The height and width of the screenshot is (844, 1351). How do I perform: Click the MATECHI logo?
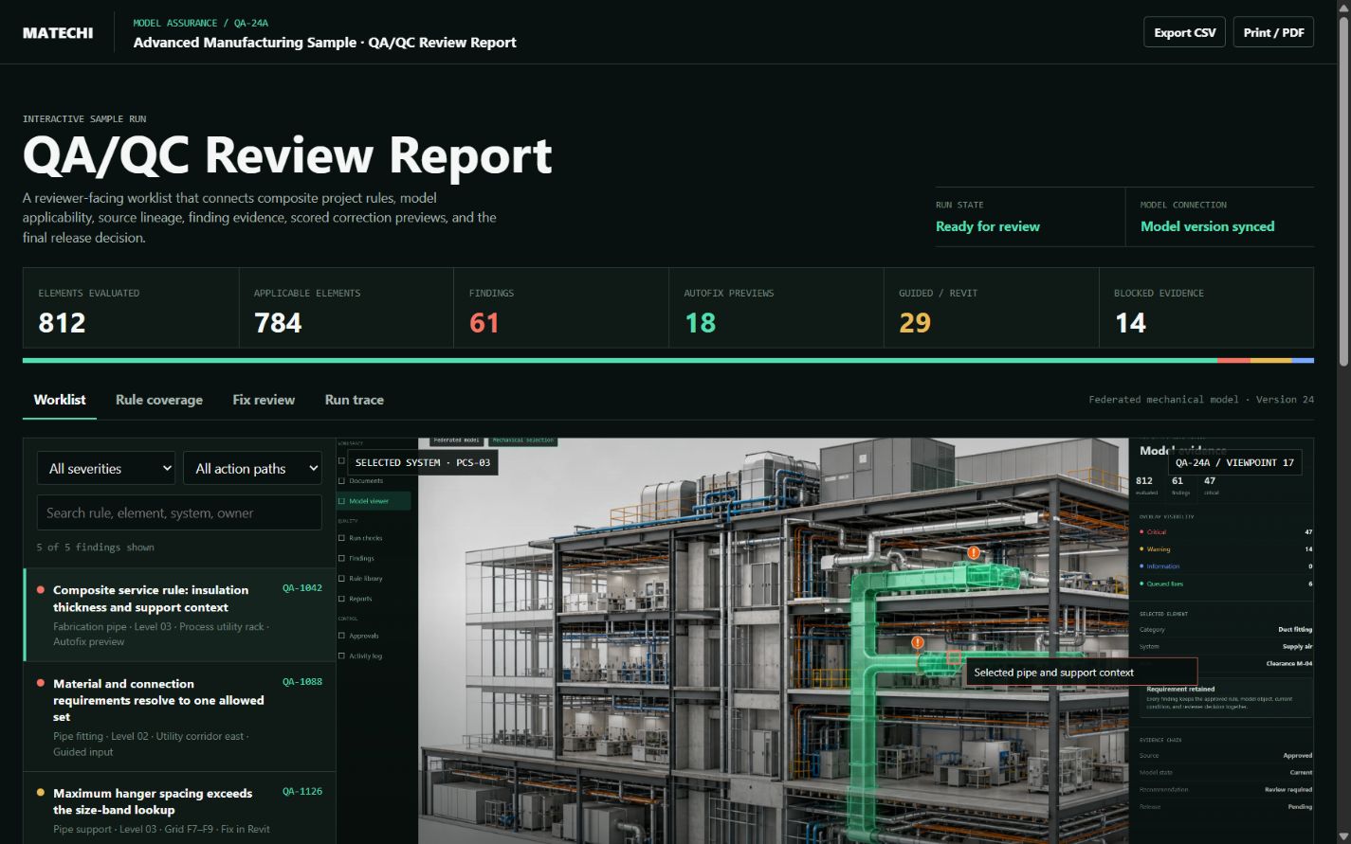58,32
